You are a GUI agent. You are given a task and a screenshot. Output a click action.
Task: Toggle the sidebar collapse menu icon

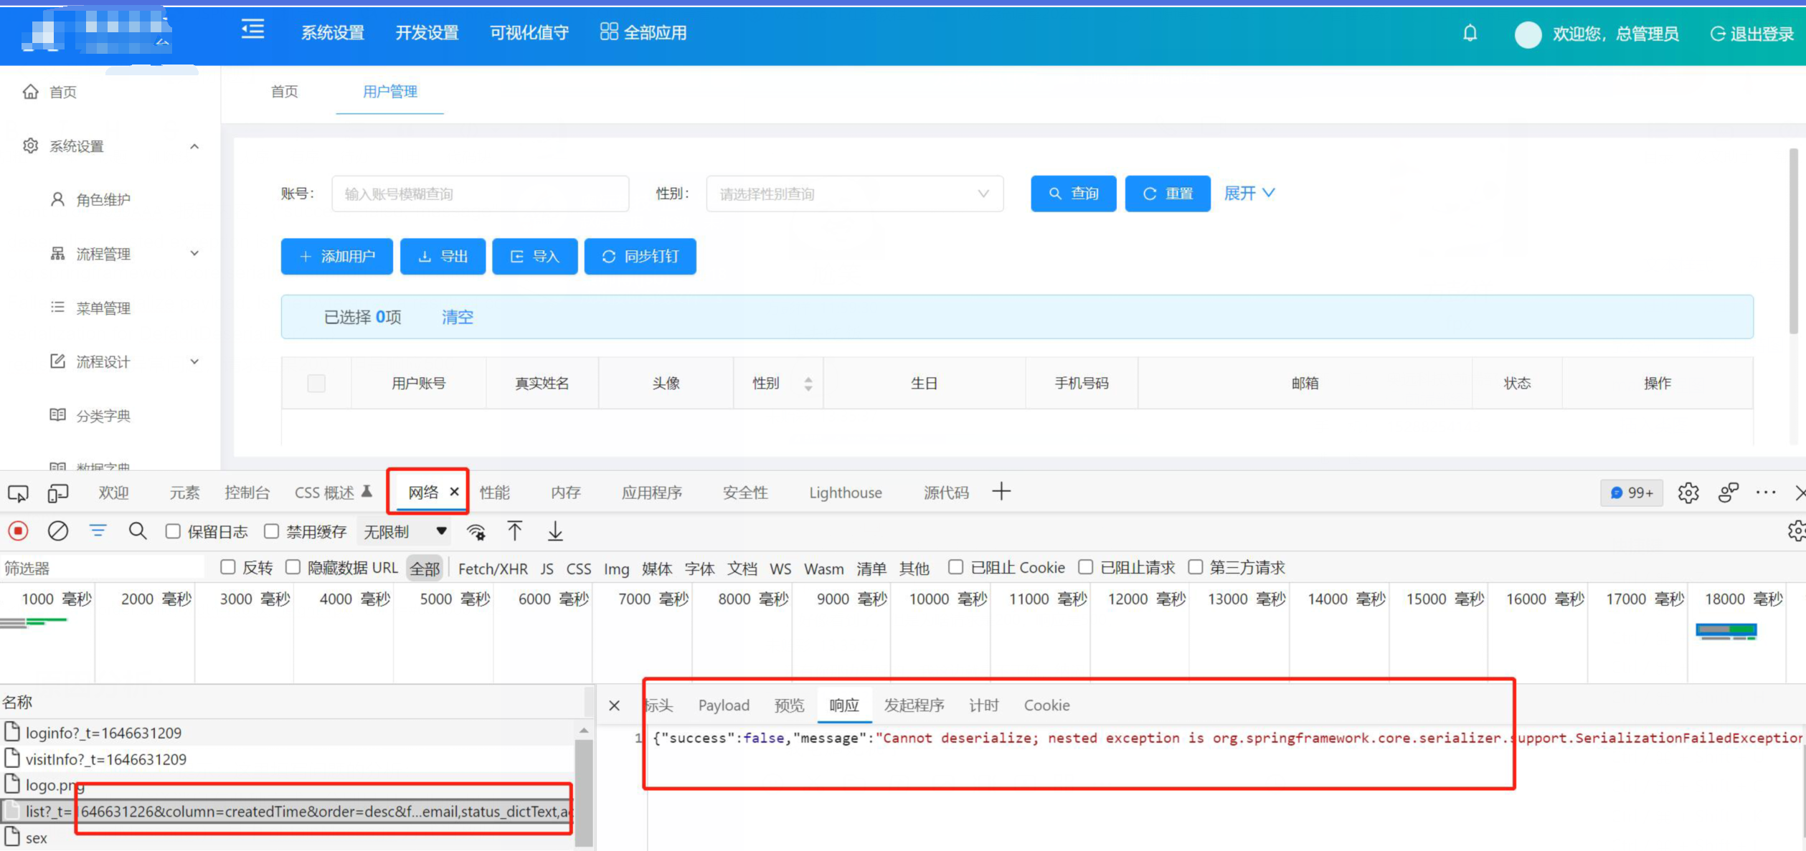tap(252, 30)
